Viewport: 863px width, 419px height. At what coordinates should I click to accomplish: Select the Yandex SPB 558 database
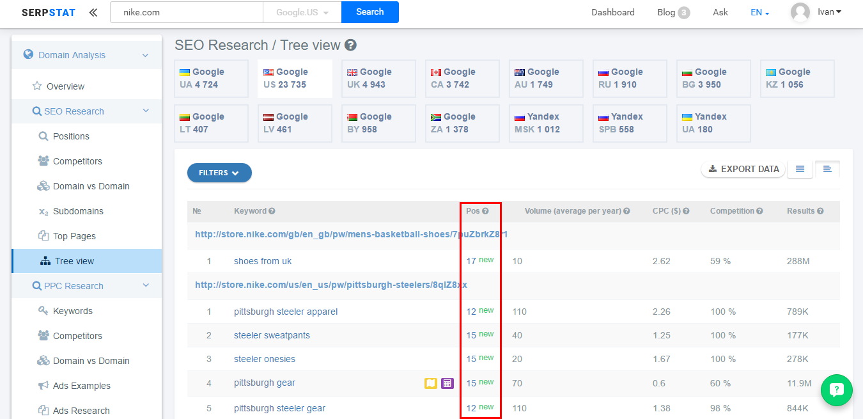point(630,123)
